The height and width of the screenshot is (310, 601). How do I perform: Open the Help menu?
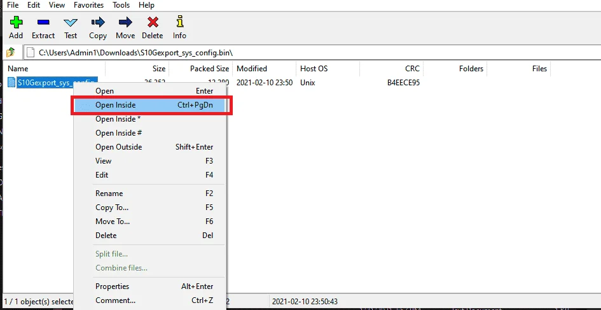pos(146,5)
